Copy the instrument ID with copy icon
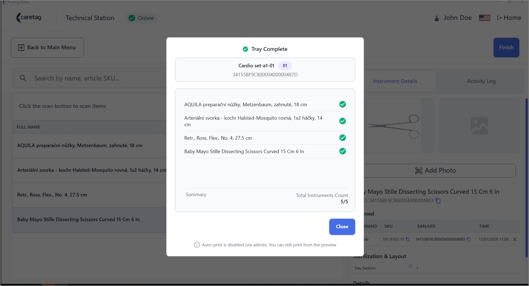This screenshot has width=529, height=286. tap(438, 201)
